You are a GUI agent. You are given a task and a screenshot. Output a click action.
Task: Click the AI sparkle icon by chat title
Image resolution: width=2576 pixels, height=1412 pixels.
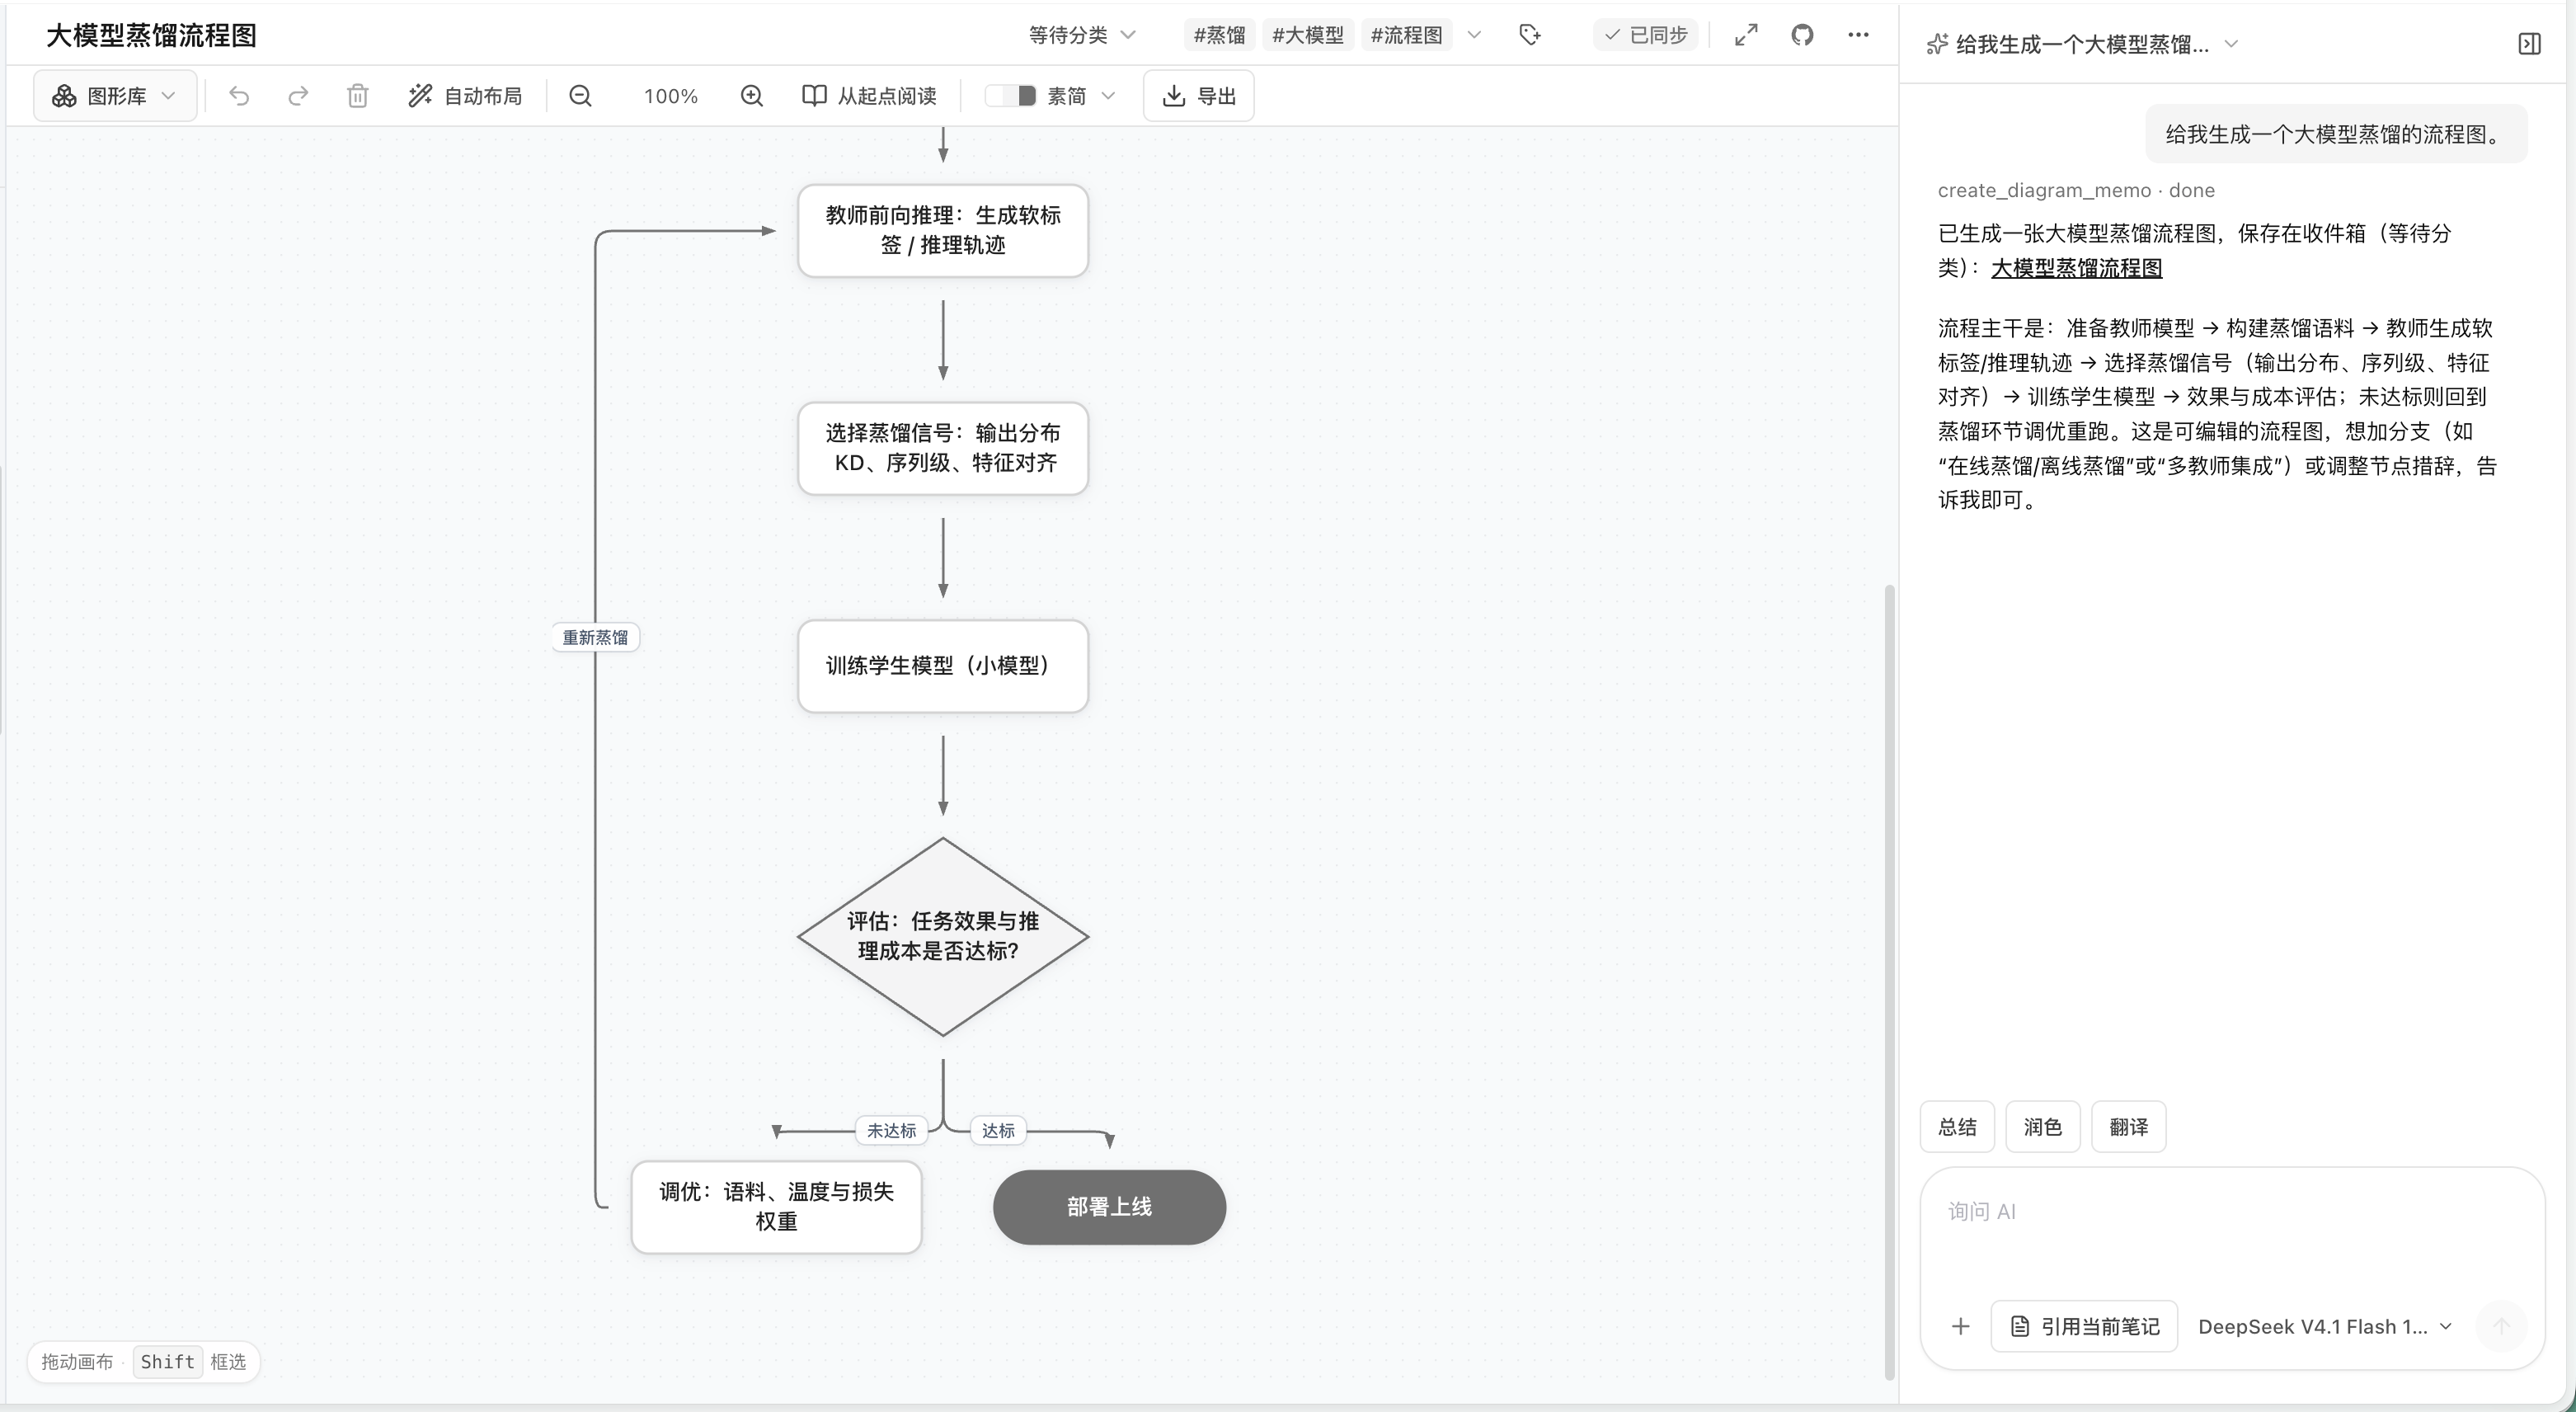[x=1937, y=44]
